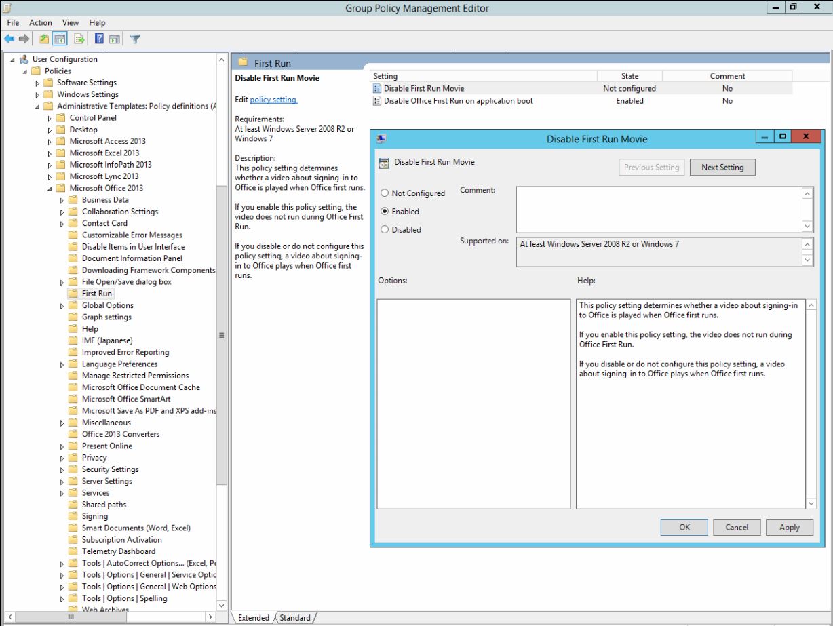Click the Filter toolbar icon
The image size is (833, 626).
pyautogui.click(x=136, y=39)
